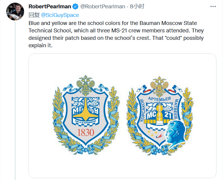Visit the @SciGuySpace mention link
Image resolution: width=223 pixels, height=180 pixels.
tap(60, 15)
